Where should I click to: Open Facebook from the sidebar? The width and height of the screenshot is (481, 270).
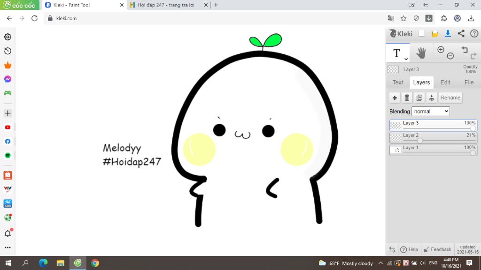(8, 142)
